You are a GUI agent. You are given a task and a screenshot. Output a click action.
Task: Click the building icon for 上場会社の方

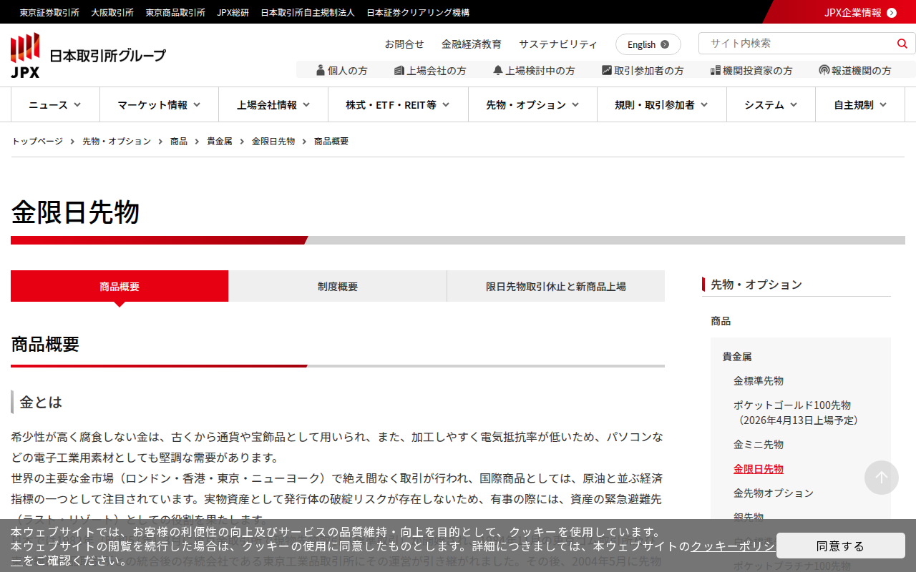(399, 71)
